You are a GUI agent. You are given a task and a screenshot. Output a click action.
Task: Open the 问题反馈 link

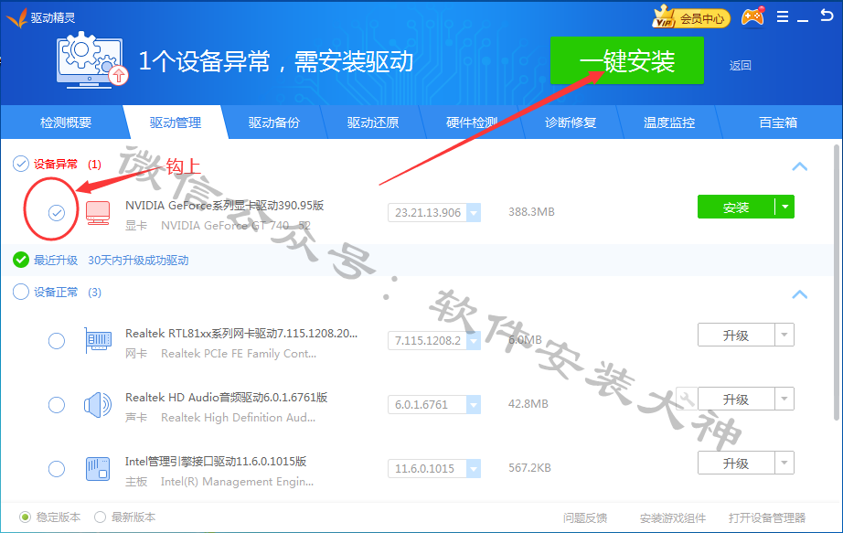[x=585, y=517]
